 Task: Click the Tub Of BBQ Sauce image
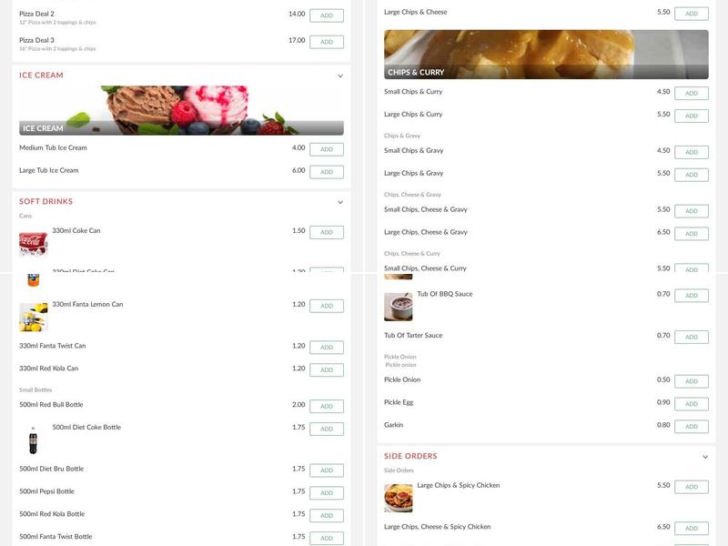(398, 307)
